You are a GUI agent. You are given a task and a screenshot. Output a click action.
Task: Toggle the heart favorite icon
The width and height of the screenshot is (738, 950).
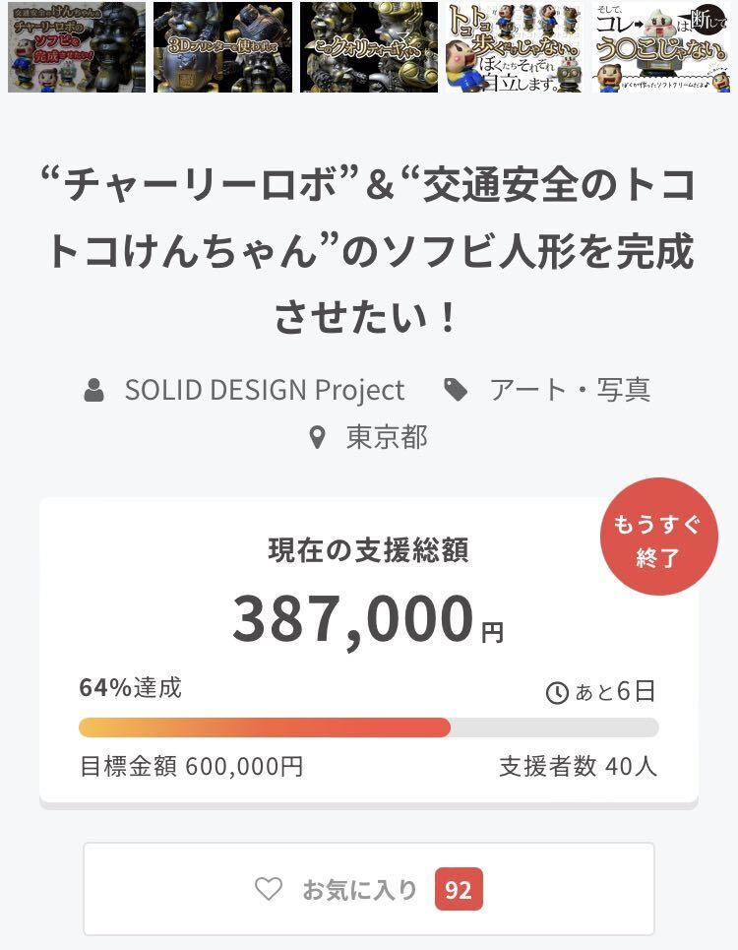pos(269,890)
